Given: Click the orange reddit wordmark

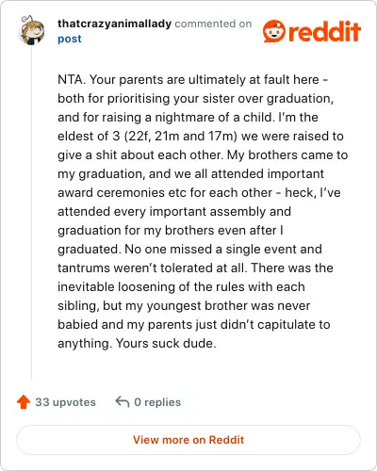Looking at the screenshot, I should pos(324,31).
